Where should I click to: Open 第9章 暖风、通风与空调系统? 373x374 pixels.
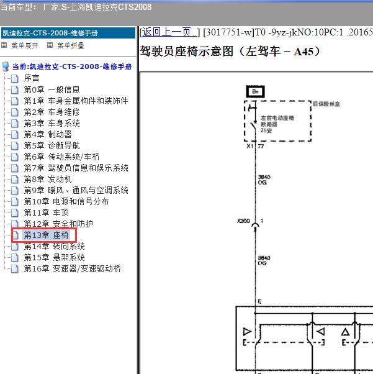coord(76,190)
